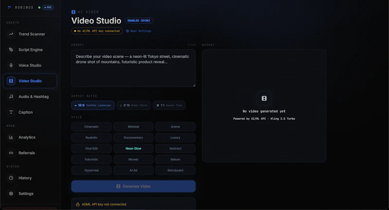
Task: Click the Robinos logo icon
Action: [9, 7]
